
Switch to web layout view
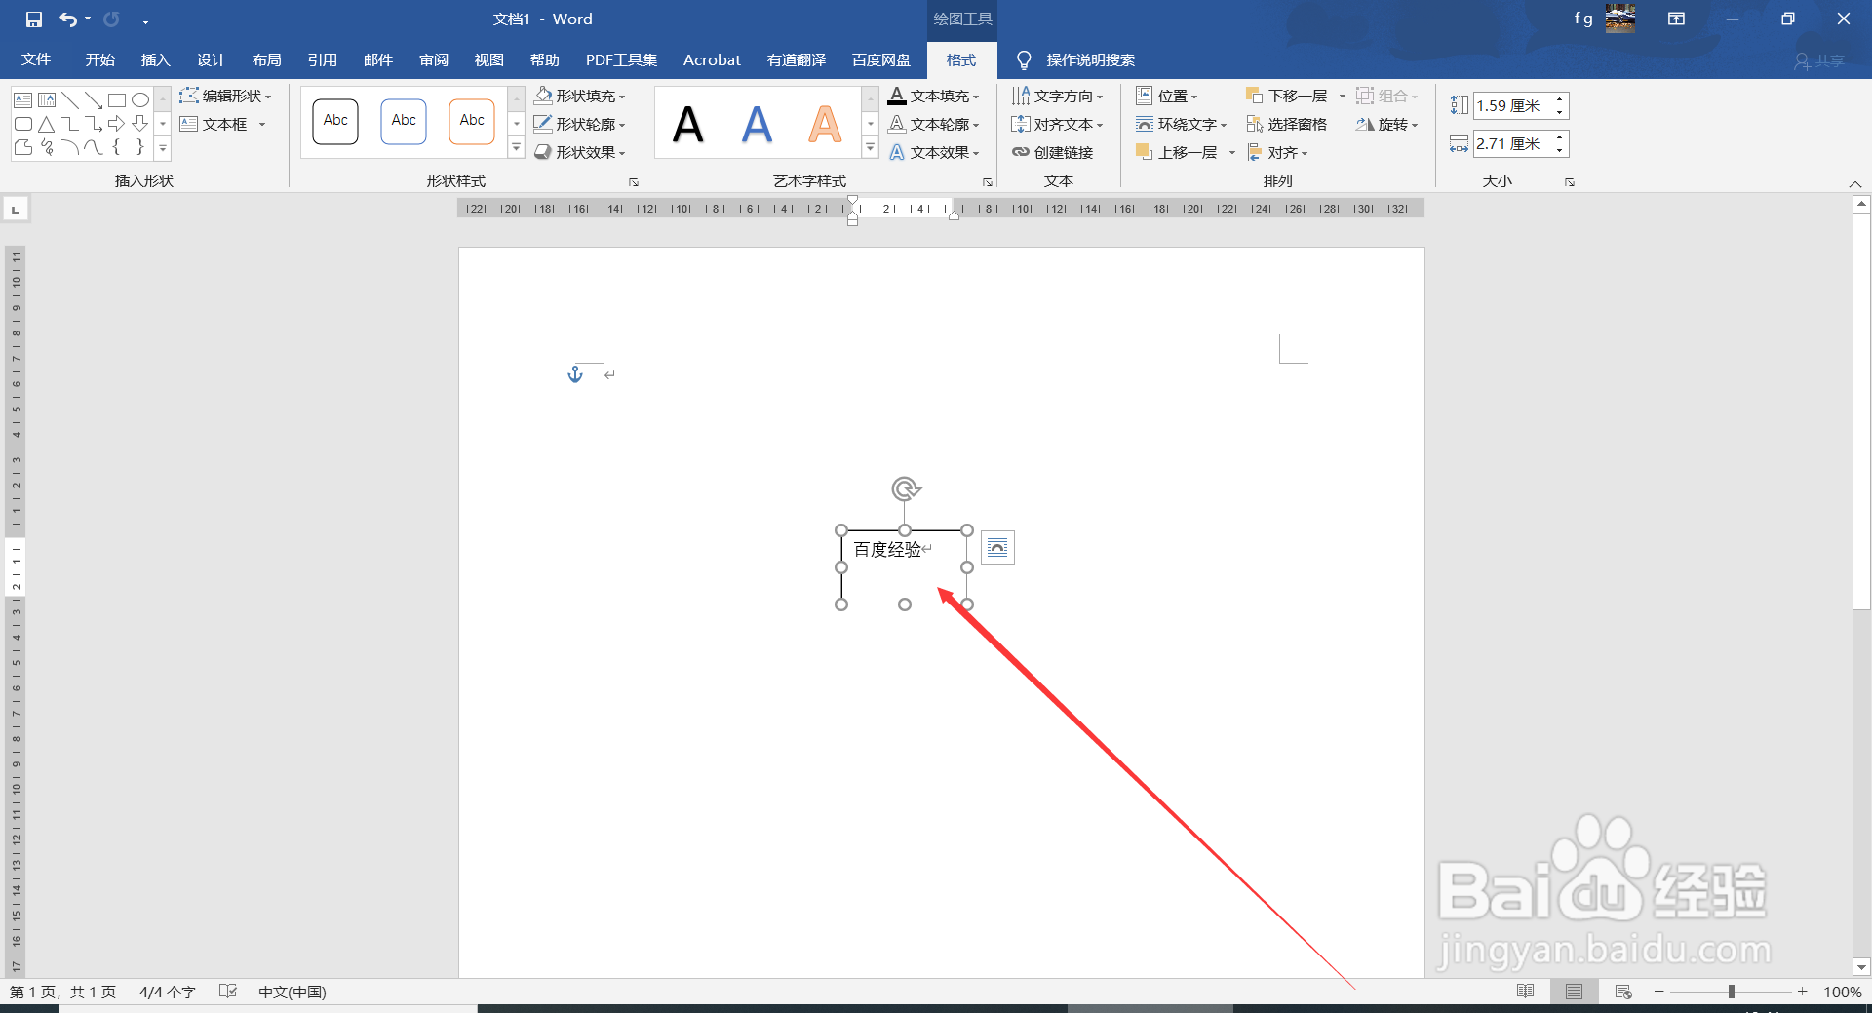click(x=1623, y=992)
